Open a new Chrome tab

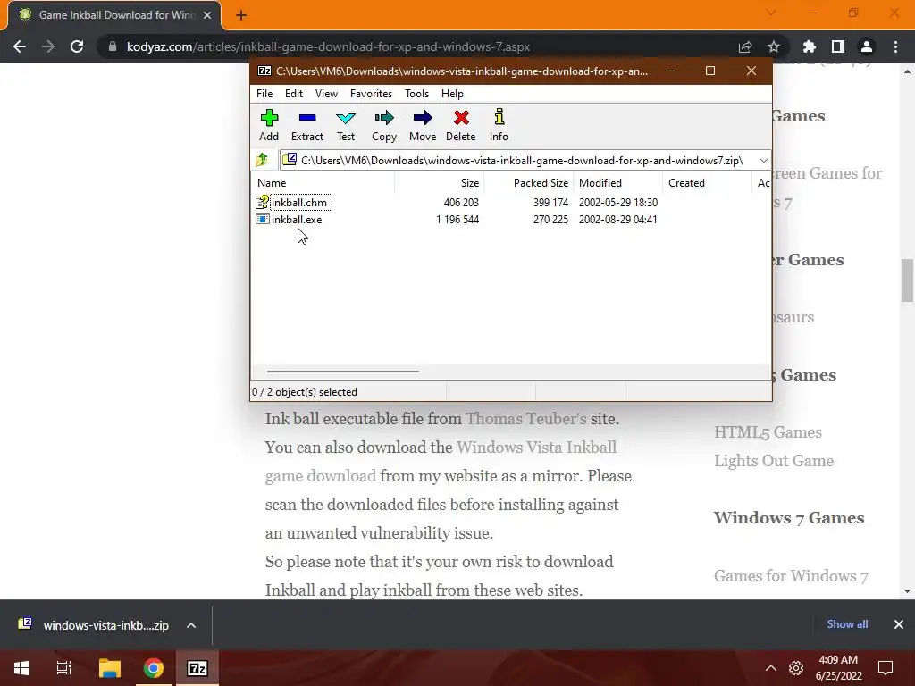[x=241, y=15]
